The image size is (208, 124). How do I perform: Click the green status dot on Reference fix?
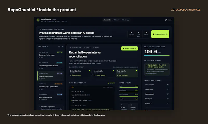136,71
